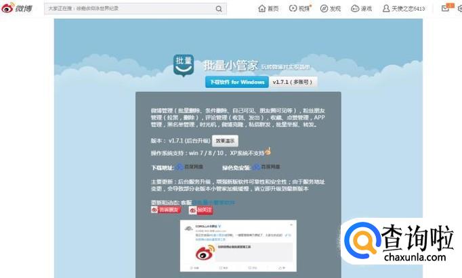The width and height of the screenshot is (462, 278).
Task: Click the magnifier search icon
Action: 219,9
